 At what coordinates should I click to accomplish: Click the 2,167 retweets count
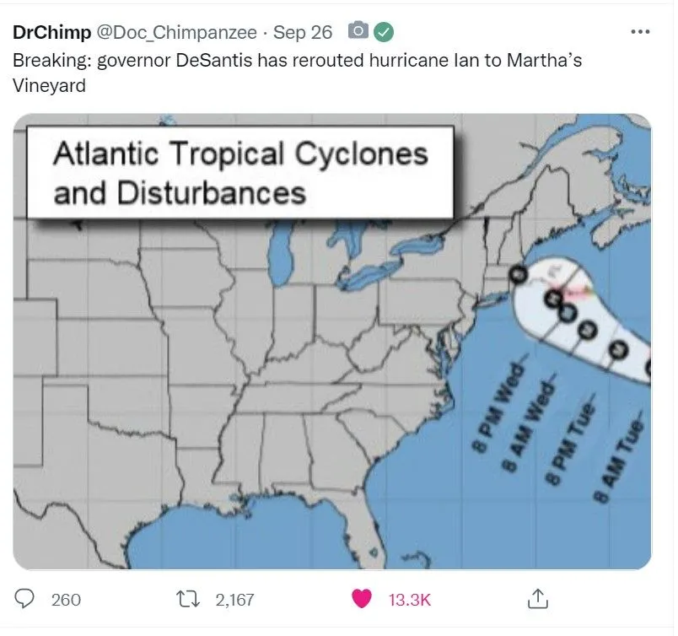pos(234,600)
